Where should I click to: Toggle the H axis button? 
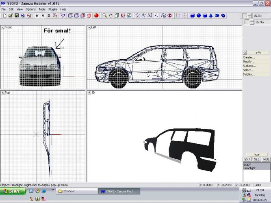point(37,15)
